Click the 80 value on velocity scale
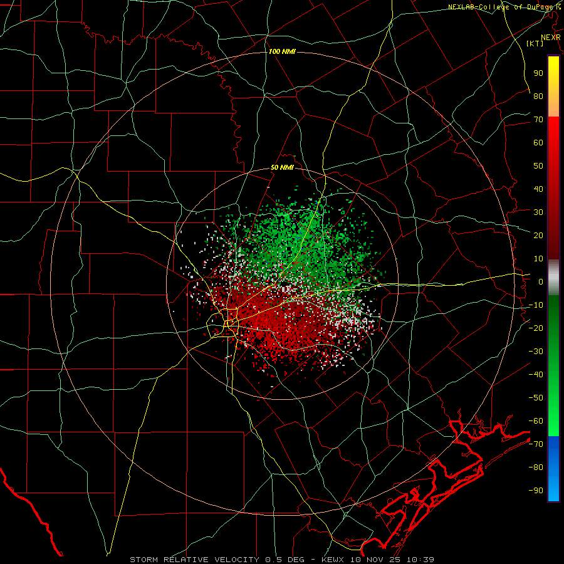 click(538, 96)
